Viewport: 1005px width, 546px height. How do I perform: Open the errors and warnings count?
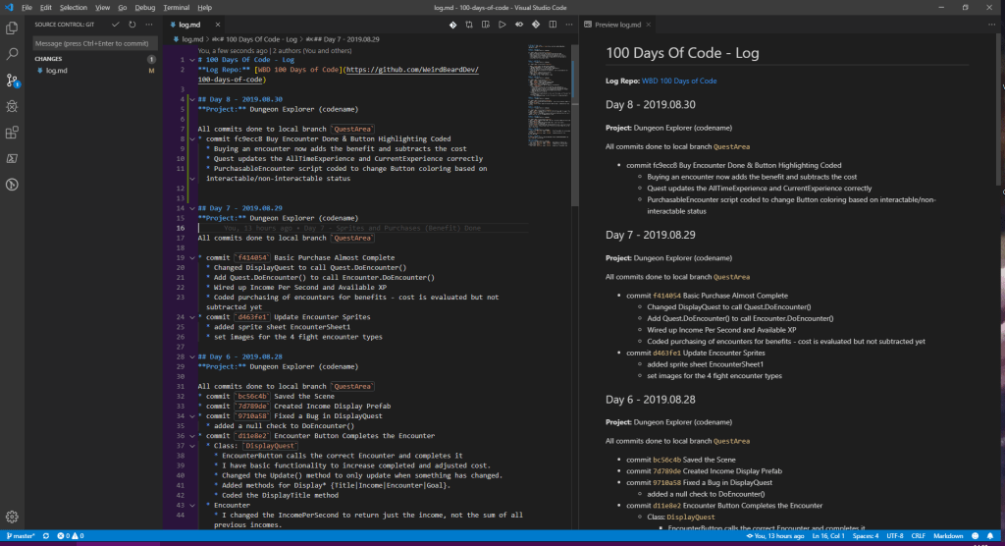point(70,536)
